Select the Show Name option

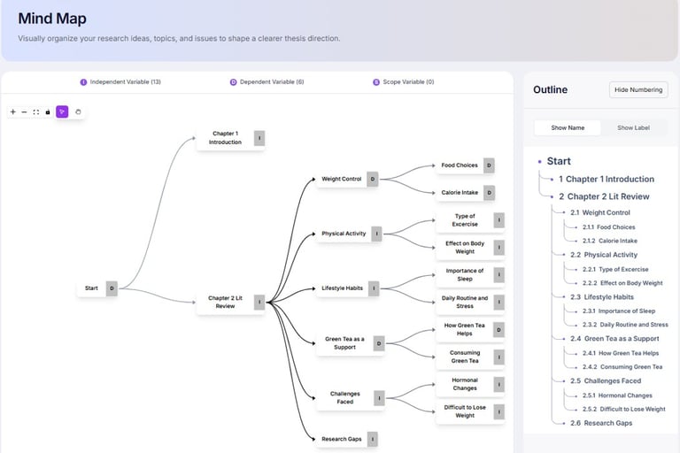coord(568,127)
